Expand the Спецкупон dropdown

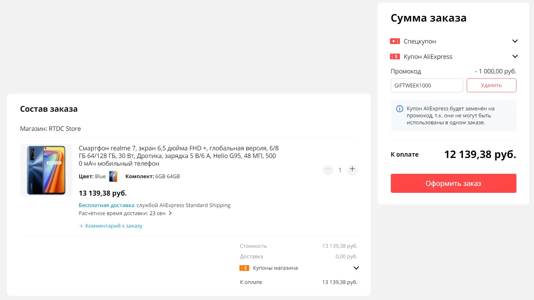click(x=515, y=41)
